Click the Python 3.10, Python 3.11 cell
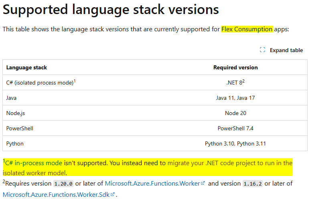The image size is (310, 202). point(235,143)
